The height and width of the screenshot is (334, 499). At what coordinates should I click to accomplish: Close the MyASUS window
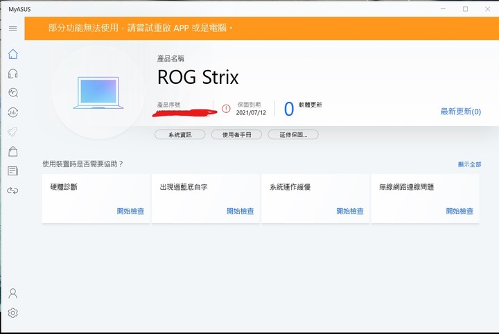coord(487,9)
